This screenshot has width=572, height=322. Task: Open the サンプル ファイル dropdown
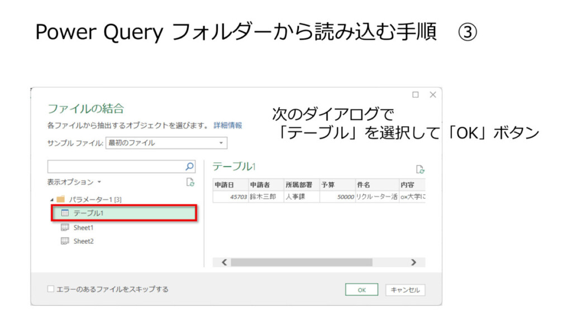coord(166,143)
